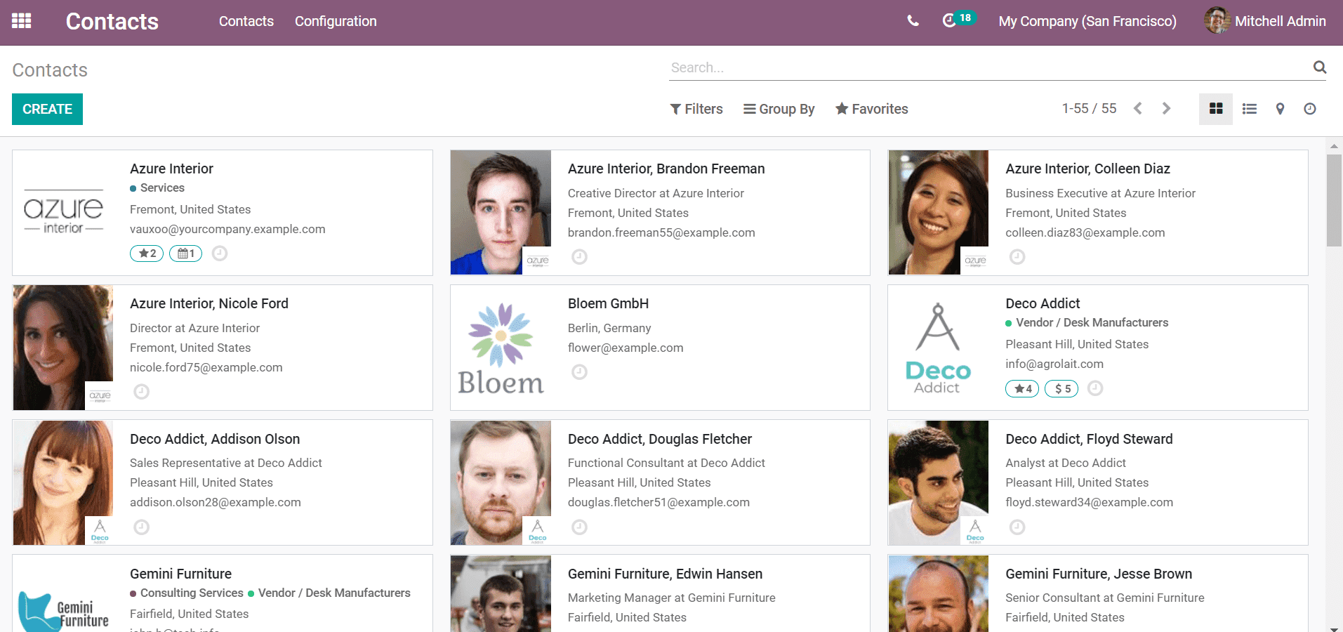Click activity clock on Bloem GmbH card
Viewport: 1343px width, 632px height.
(x=579, y=372)
